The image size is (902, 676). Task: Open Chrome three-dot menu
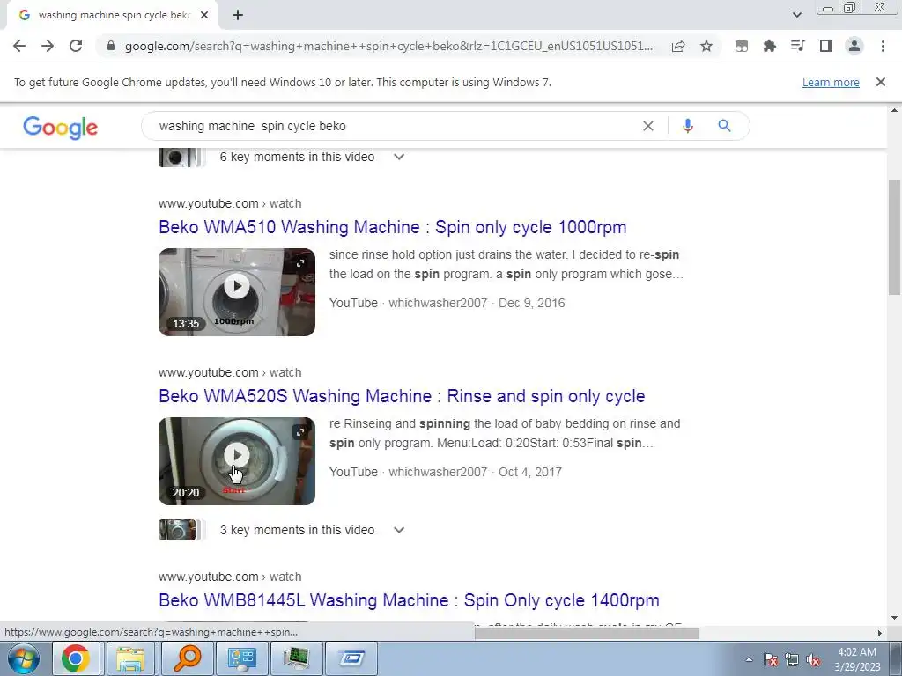click(x=883, y=46)
